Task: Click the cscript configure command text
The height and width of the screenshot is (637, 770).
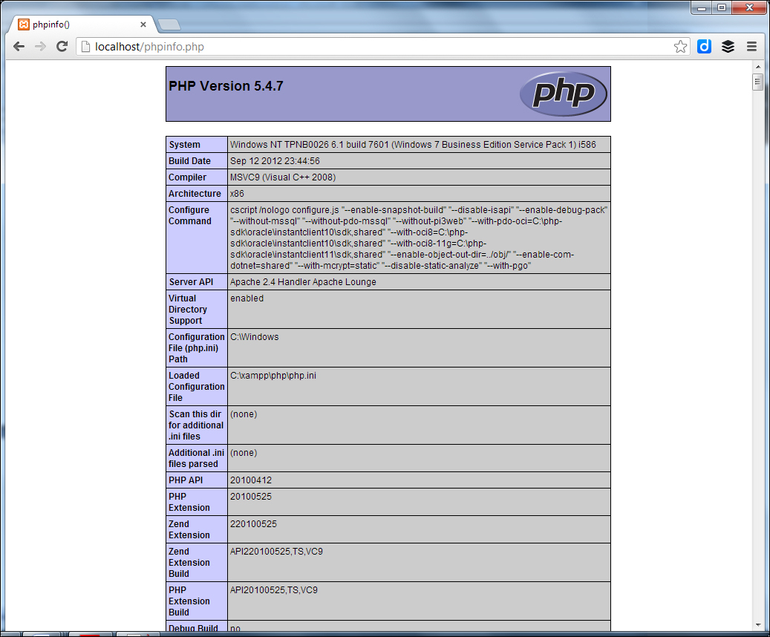Action: (419, 238)
